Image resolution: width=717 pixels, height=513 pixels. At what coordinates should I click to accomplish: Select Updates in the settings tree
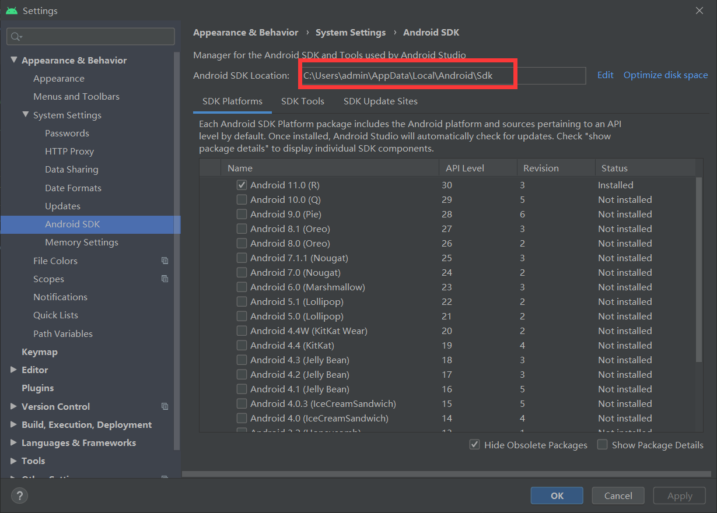tap(62, 206)
